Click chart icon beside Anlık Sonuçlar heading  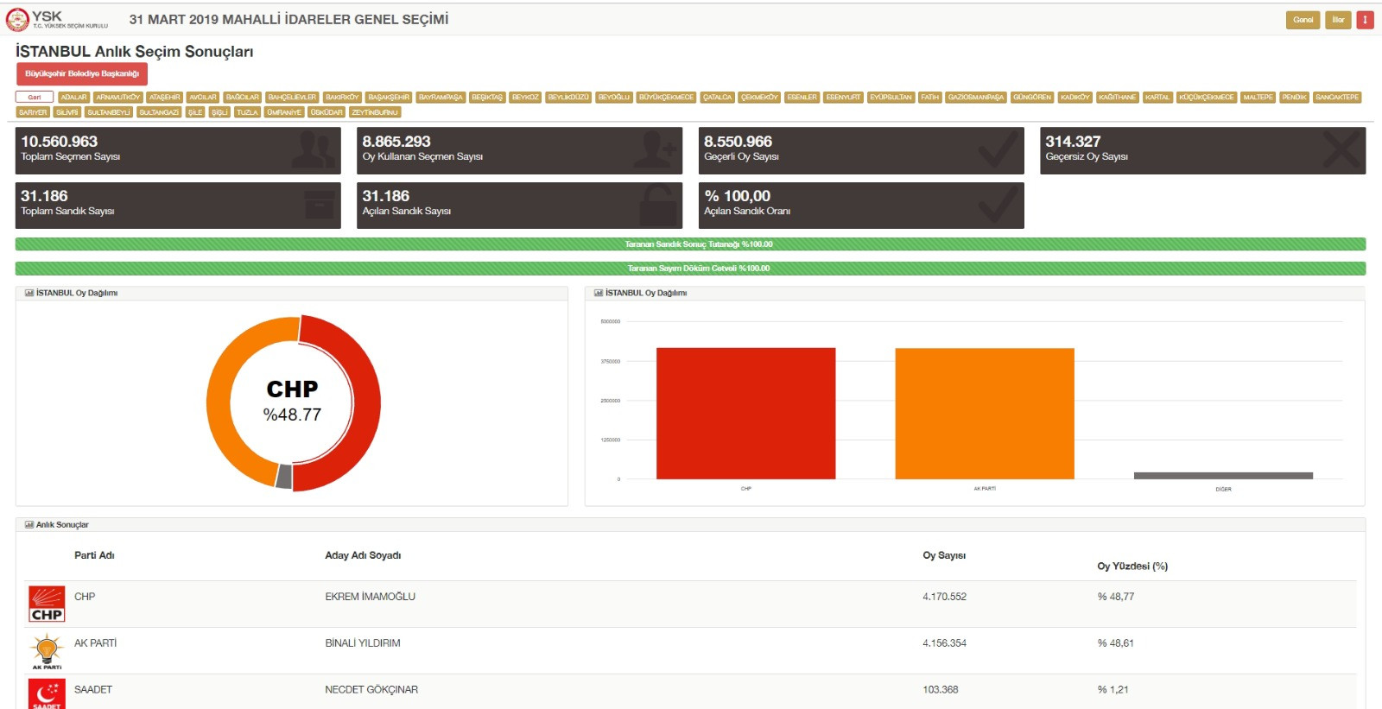(29, 525)
